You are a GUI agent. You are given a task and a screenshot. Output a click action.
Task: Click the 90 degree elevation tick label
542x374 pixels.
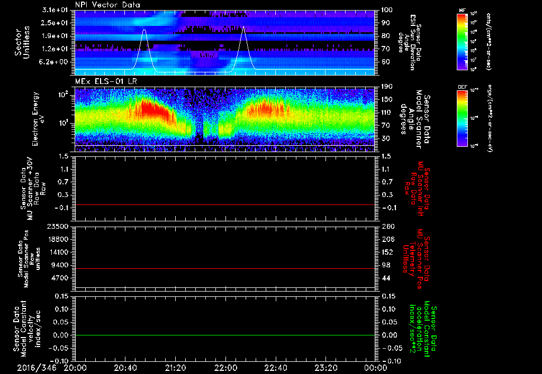(x=385, y=23)
